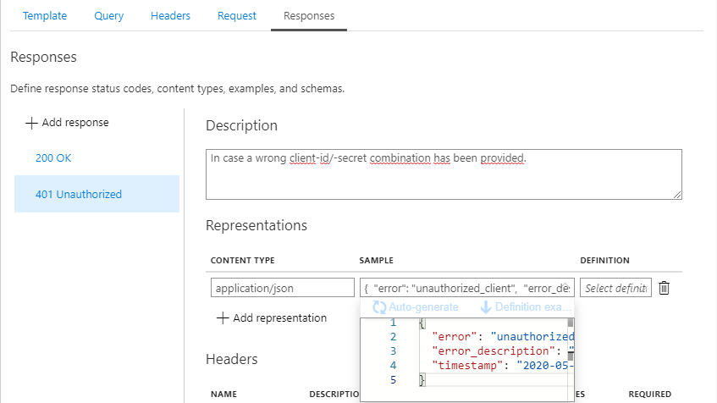717x403 pixels.
Task: Click the Auto-generate refresh icon
Action: pos(379,307)
